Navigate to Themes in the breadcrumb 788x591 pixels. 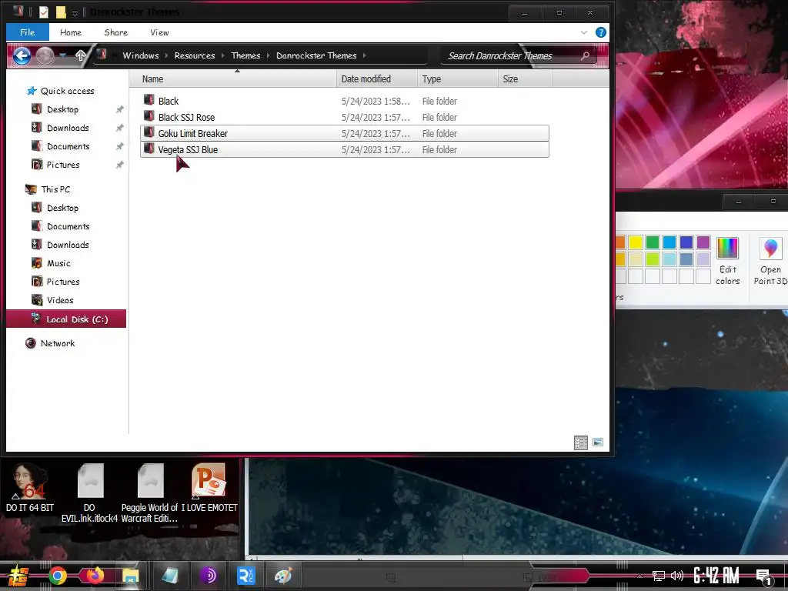point(245,55)
